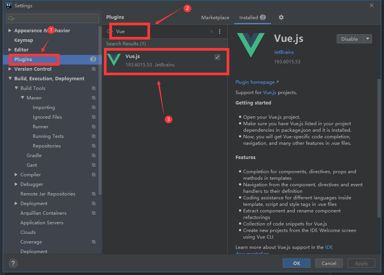
Task: Expand the Deployment node with arrow
Action: [16, 204]
